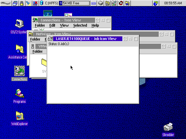Viewport: 186px width, 139px height.
Task: Click the Connections - Tree View title bar
Action: pyautogui.click(x=67, y=20)
